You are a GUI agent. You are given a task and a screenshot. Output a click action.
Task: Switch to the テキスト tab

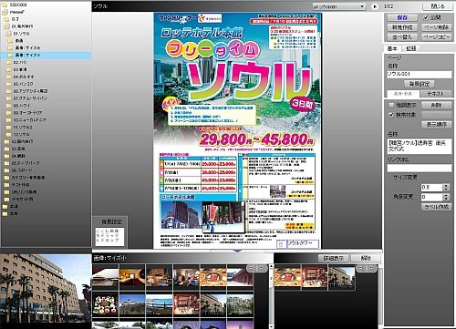click(x=435, y=94)
